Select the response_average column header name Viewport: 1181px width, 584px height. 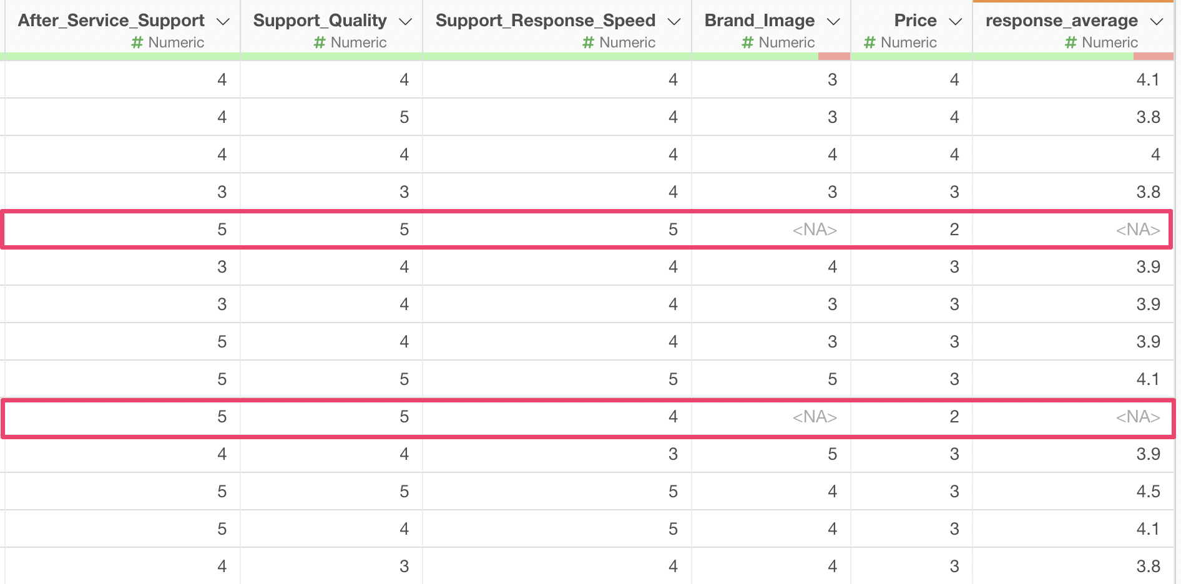click(x=1061, y=21)
